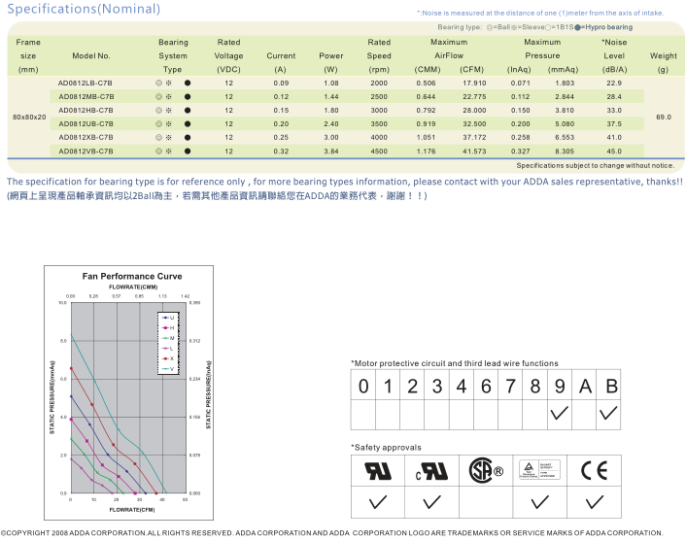Click airflow CFM value 41.573
686x541 pixels.
(x=474, y=152)
